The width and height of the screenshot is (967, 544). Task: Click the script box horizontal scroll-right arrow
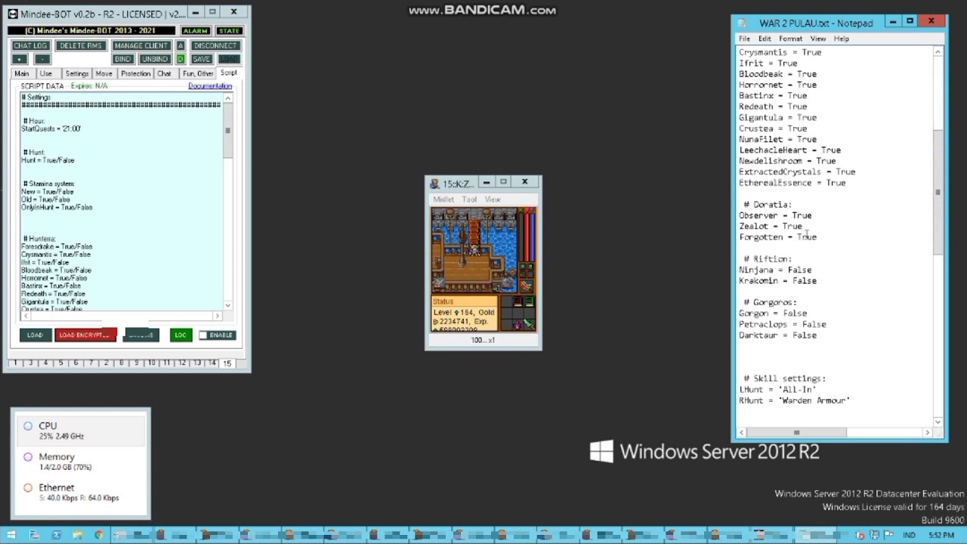click(218, 316)
